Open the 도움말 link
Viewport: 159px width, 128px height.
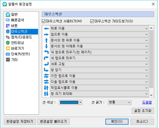coord(147,102)
